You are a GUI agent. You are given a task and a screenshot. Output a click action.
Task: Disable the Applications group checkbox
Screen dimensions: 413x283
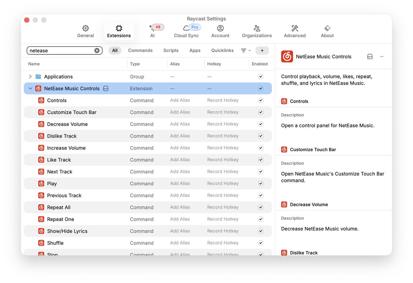pyautogui.click(x=261, y=76)
